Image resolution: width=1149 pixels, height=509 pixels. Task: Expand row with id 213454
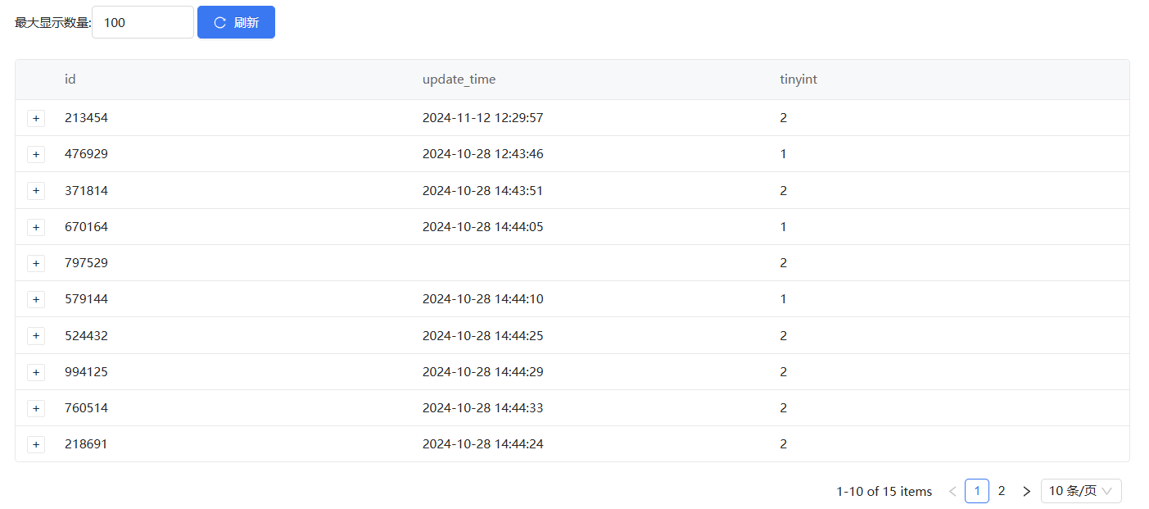36,118
